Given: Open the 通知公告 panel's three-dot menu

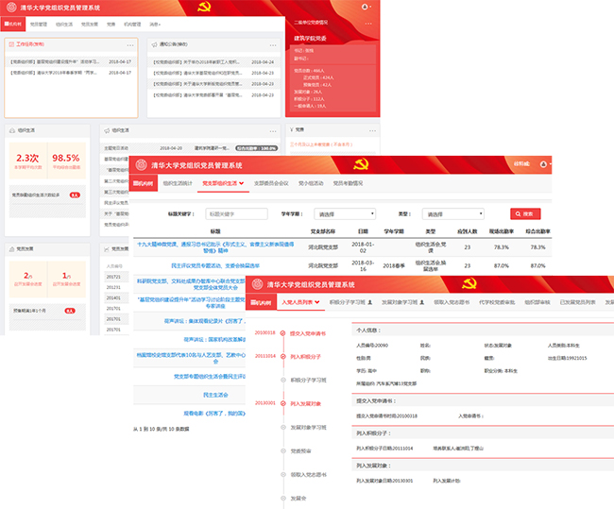Looking at the screenshot, I should [273, 43].
